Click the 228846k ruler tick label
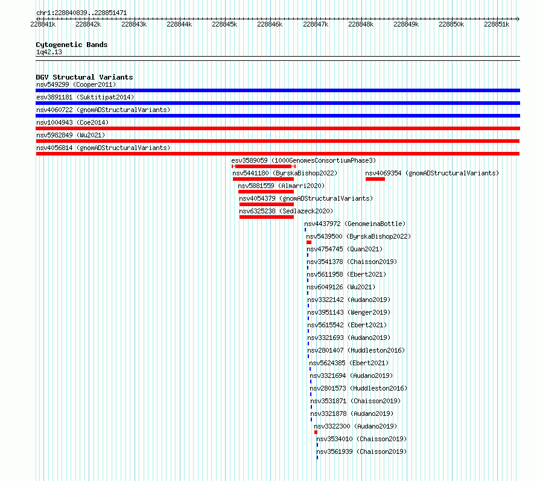 (x=270, y=24)
